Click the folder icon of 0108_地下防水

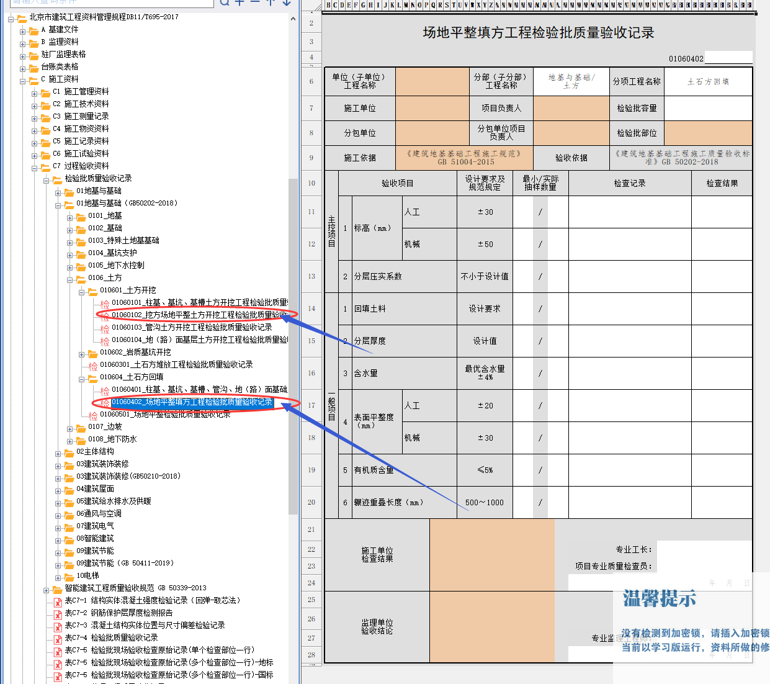tap(81, 440)
